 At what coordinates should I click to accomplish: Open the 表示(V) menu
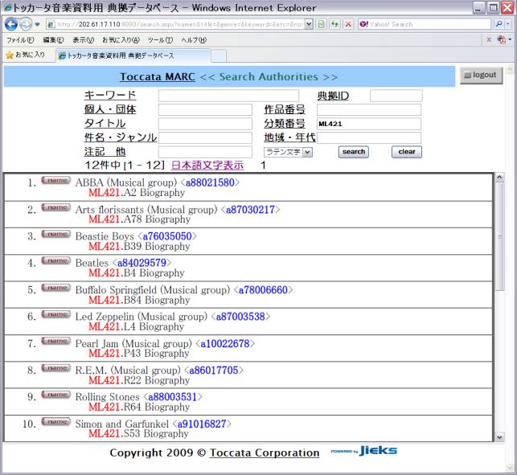[83, 40]
